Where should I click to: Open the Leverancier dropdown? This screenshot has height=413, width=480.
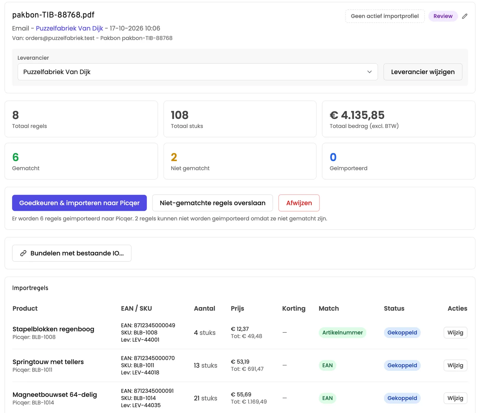tap(197, 72)
